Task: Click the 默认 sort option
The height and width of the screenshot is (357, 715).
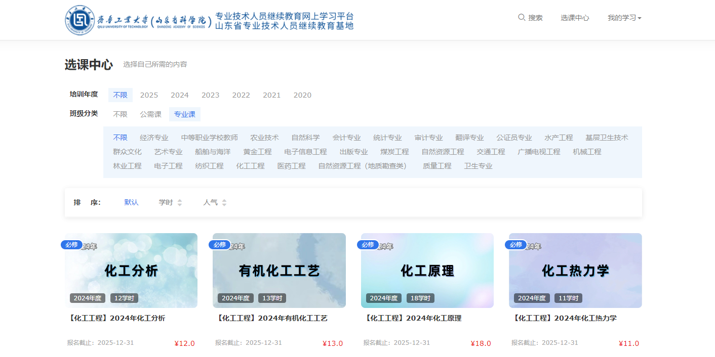Action: pyautogui.click(x=131, y=202)
